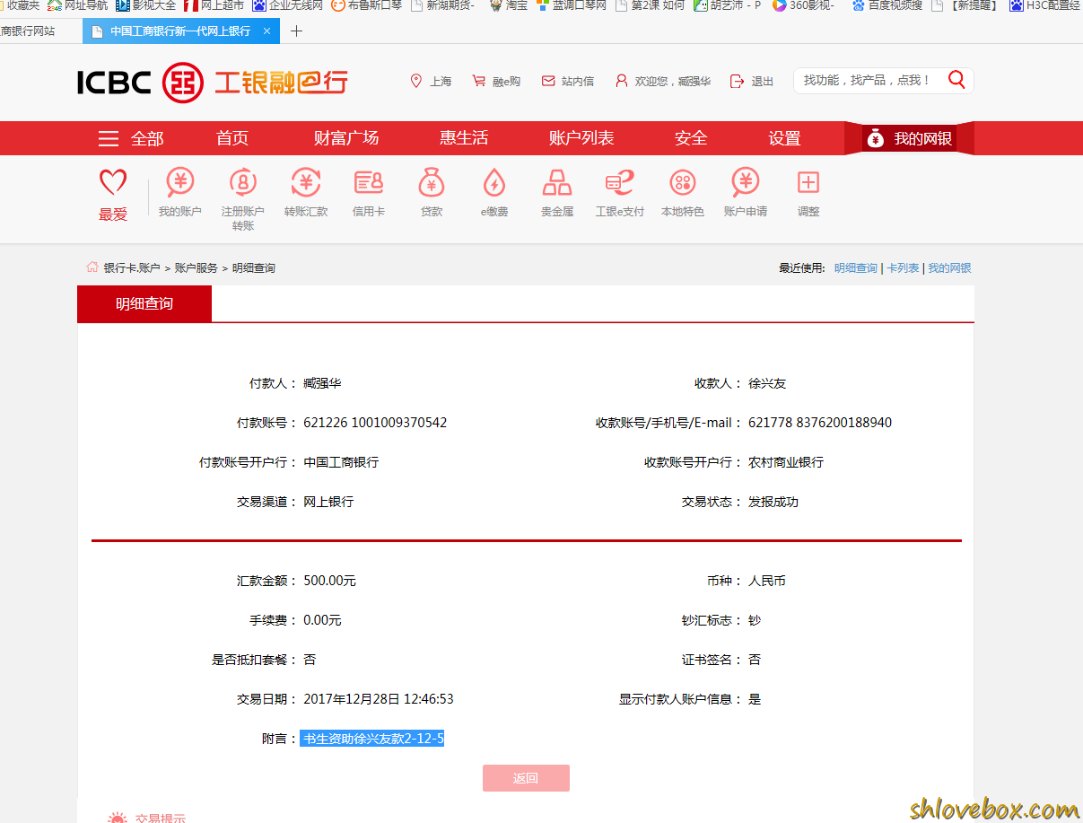
Task: Open 本地特色 quick icon
Action: click(683, 192)
